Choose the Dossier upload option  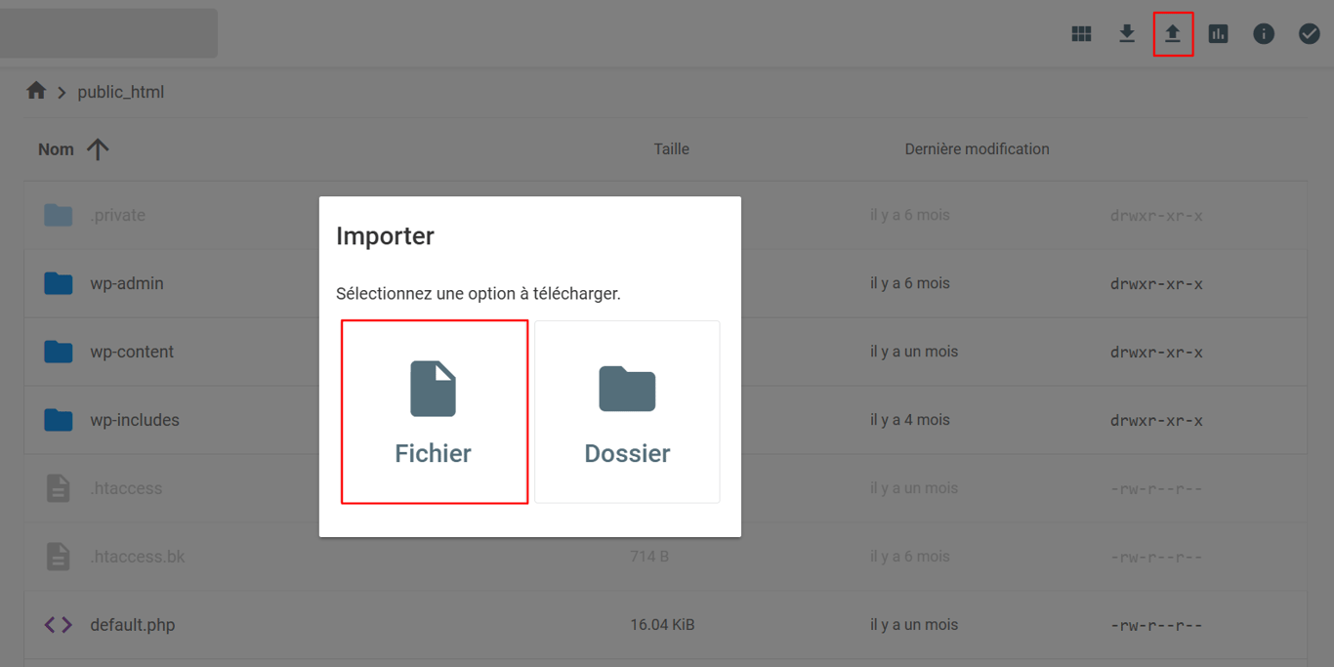point(626,410)
